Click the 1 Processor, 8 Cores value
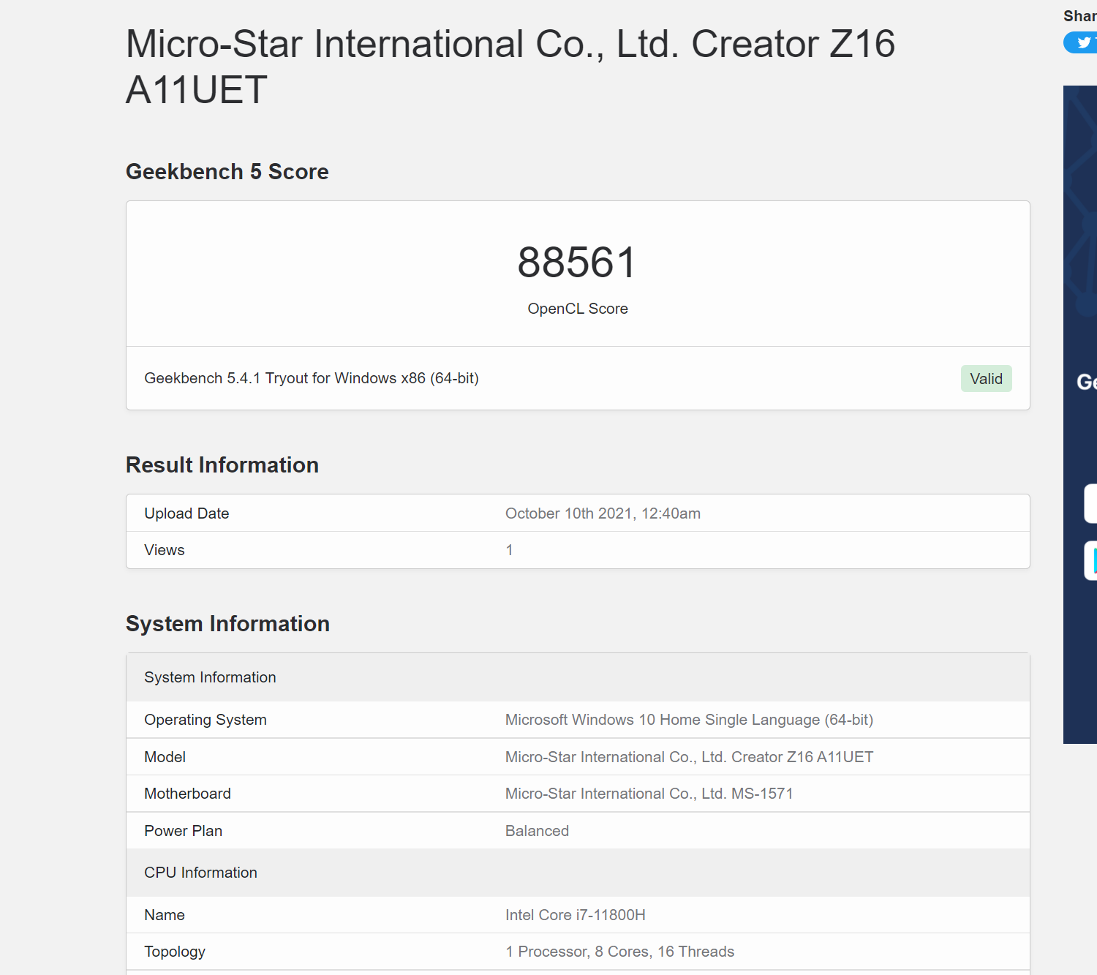 coord(619,952)
